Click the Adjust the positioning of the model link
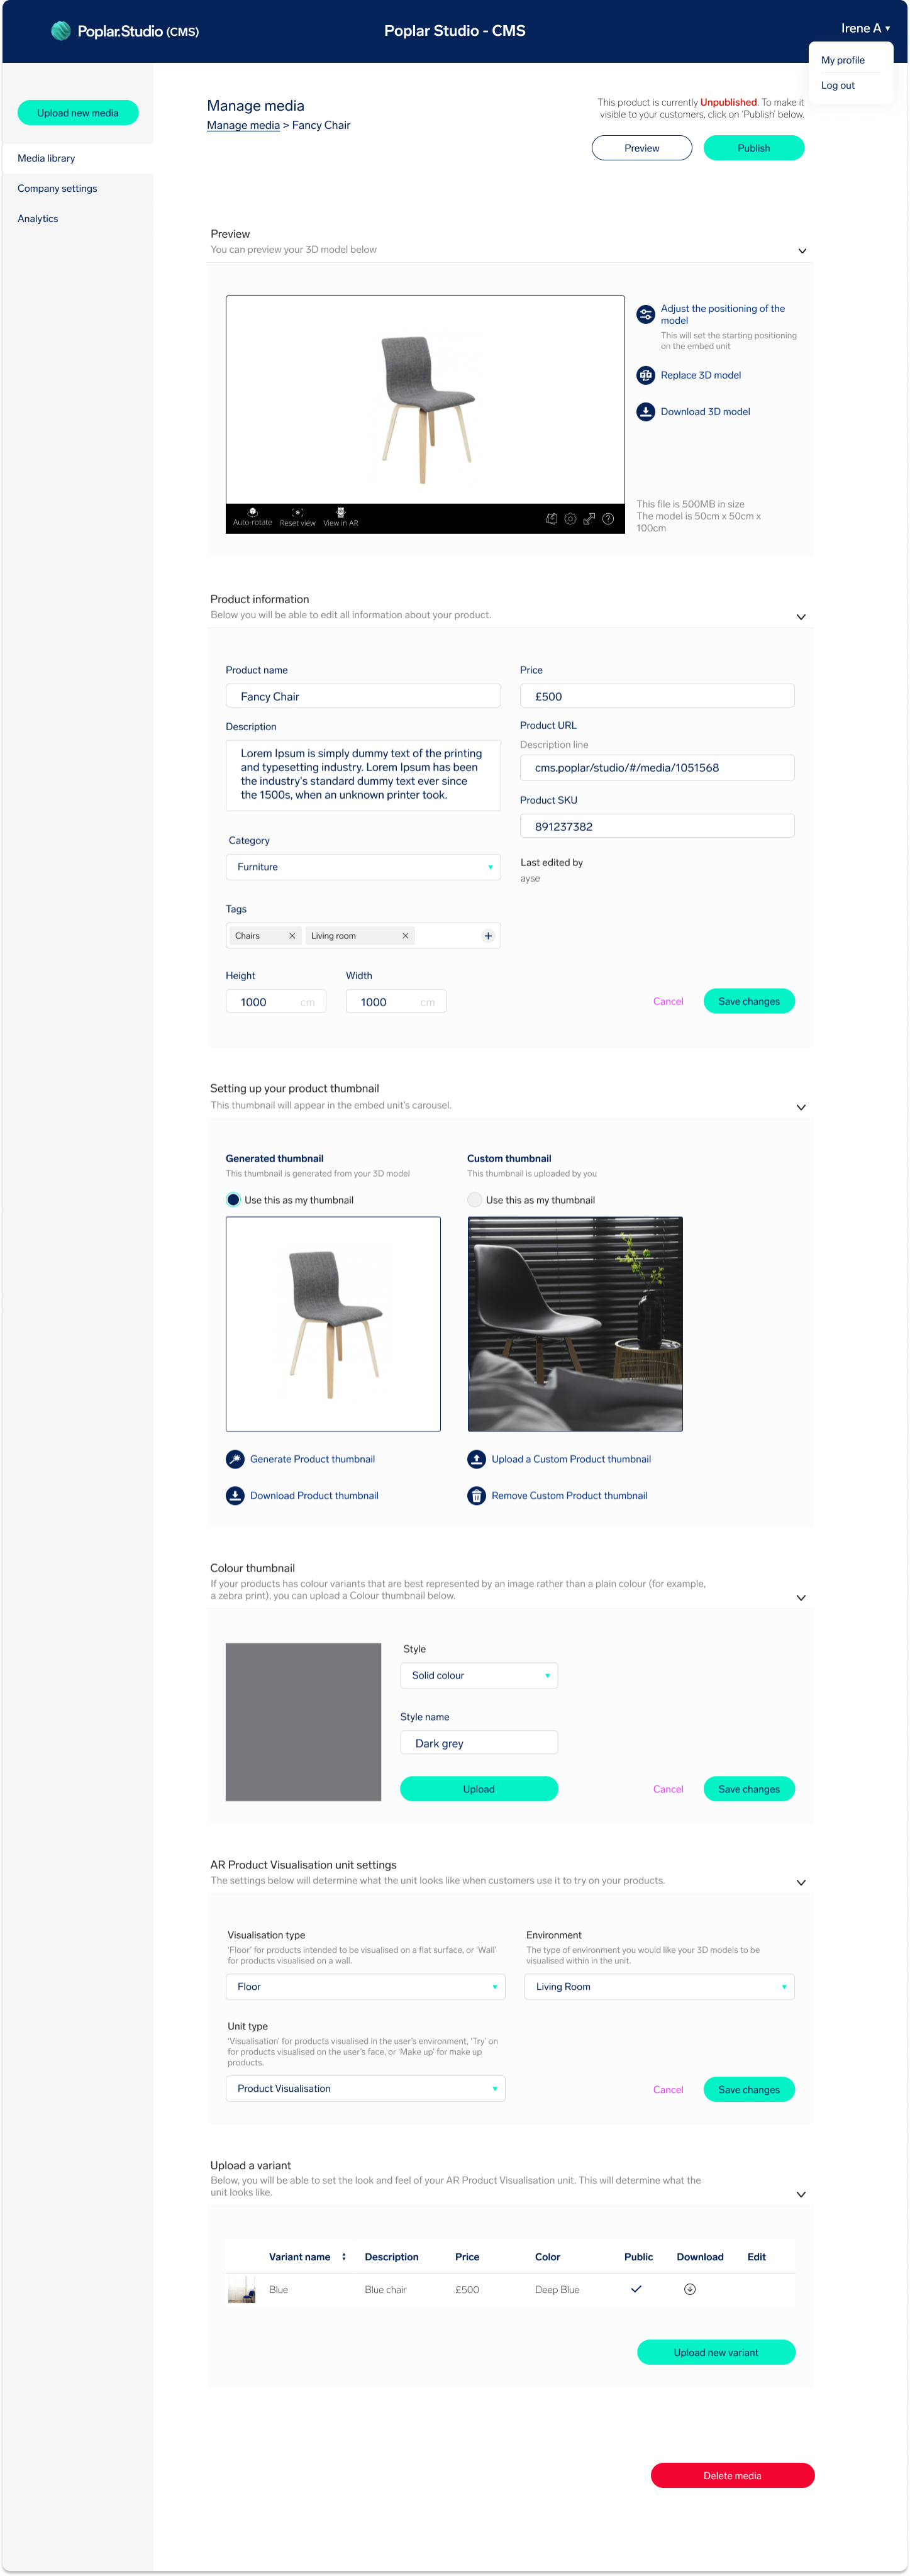 pos(723,314)
